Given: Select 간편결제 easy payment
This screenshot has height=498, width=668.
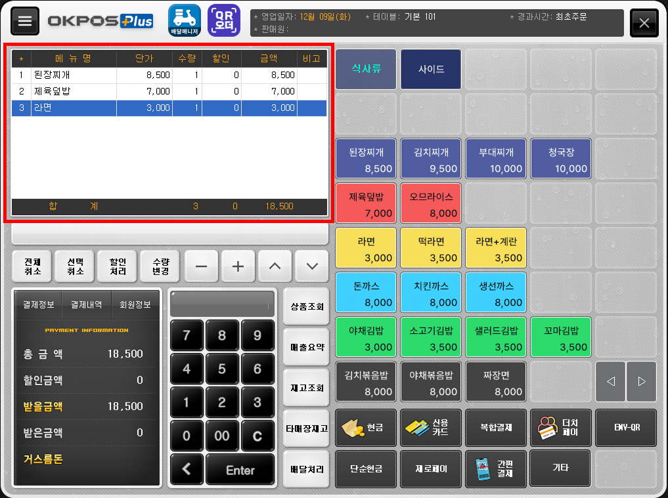Looking at the screenshot, I should [x=495, y=468].
